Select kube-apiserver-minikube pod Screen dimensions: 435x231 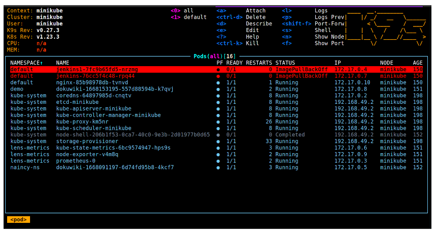pyautogui.click(x=94, y=108)
